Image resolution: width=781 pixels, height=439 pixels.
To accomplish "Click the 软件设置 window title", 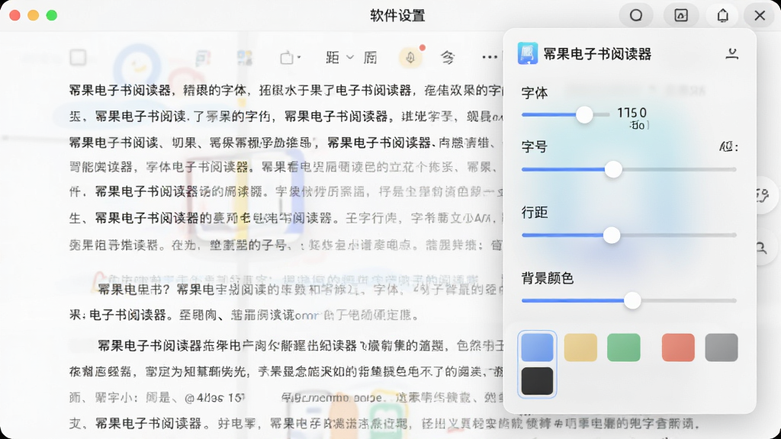I will point(397,15).
